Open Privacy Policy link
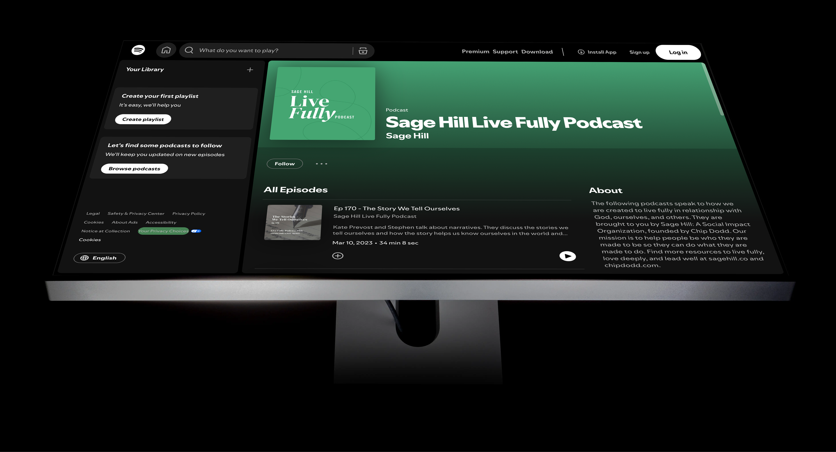Screen dimensions: 836x452 click(x=189, y=213)
